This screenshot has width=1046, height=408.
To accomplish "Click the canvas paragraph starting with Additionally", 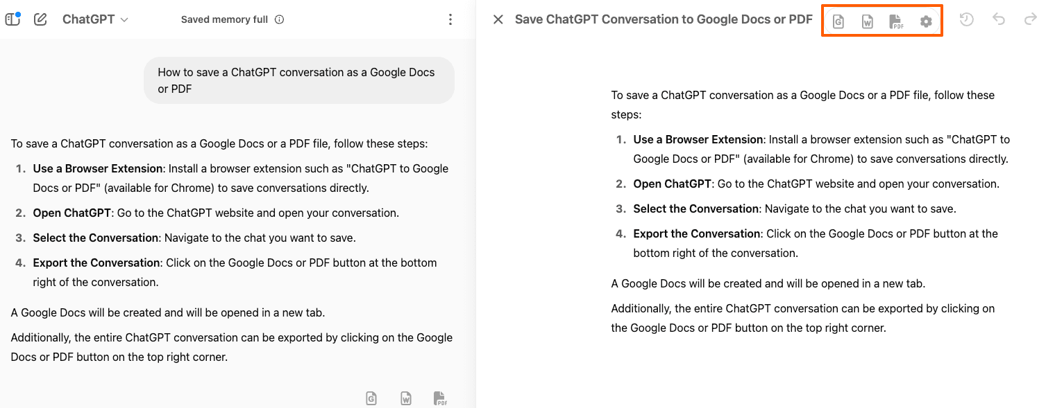I will coord(803,318).
